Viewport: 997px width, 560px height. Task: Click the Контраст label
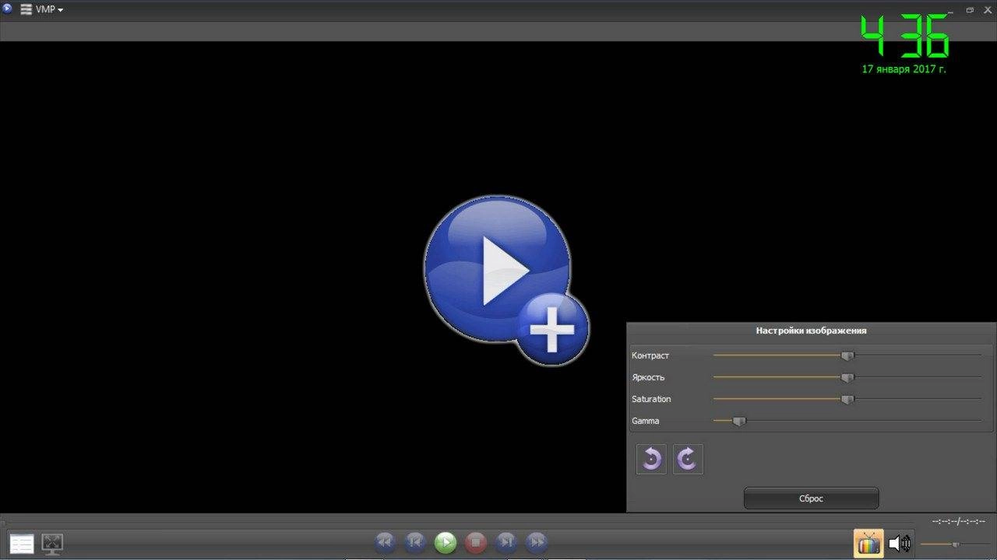[650, 355]
